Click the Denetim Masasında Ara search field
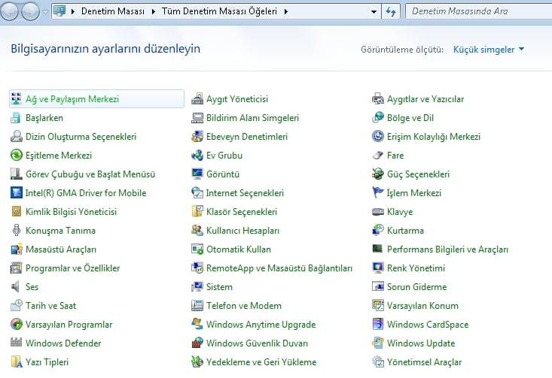The width and height of the screenshot is (552, 378). click(x=478, y=11)
